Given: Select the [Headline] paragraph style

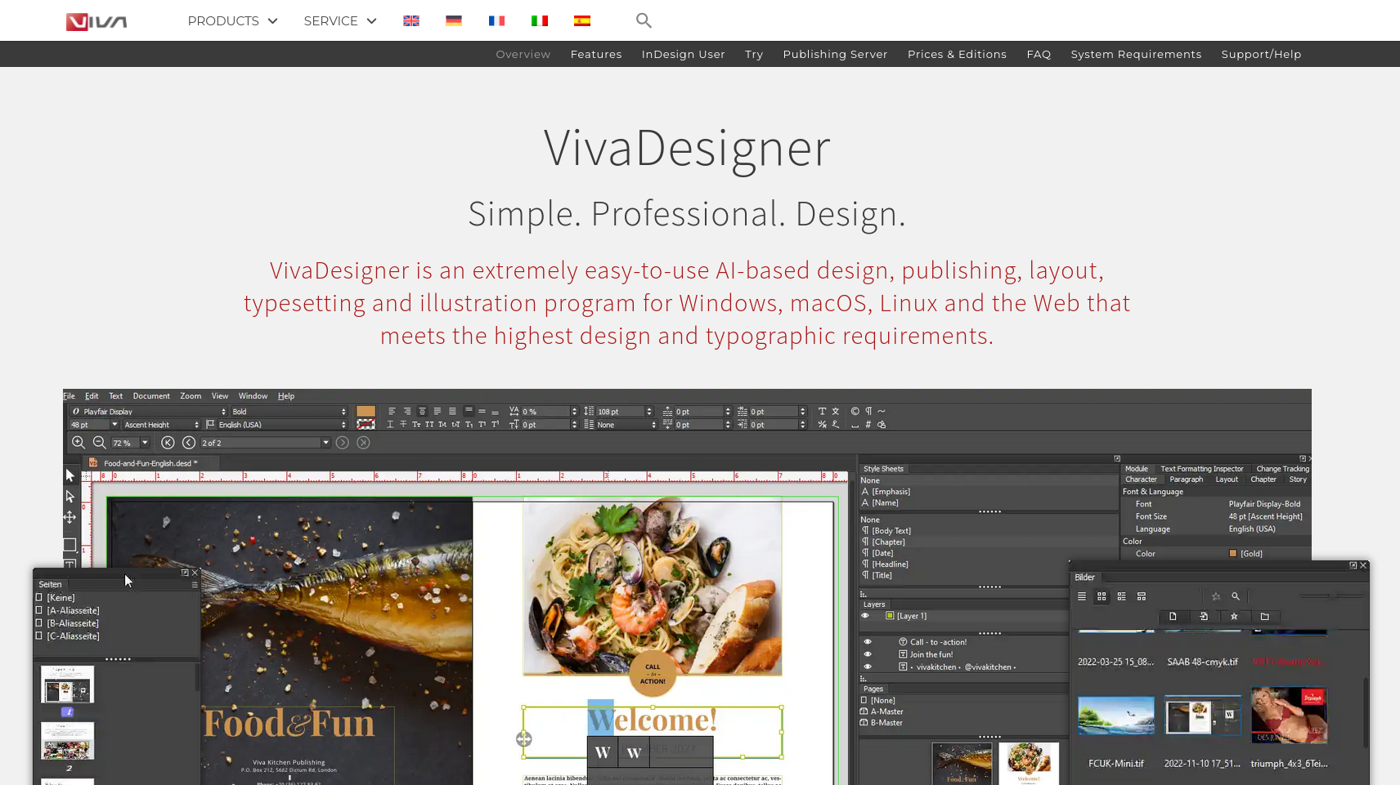Looking at the screenshot, I should 890,564.
